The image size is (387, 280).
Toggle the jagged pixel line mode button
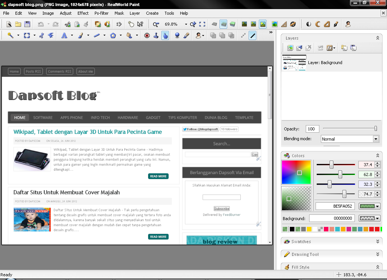(243, 35)
